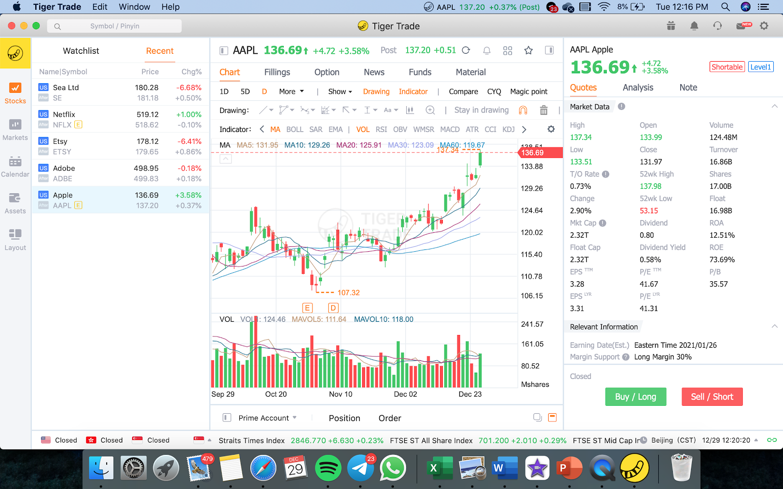Maximize the bottom account panel
Viewport: 783px width, 489px height.
click(553, 418)
